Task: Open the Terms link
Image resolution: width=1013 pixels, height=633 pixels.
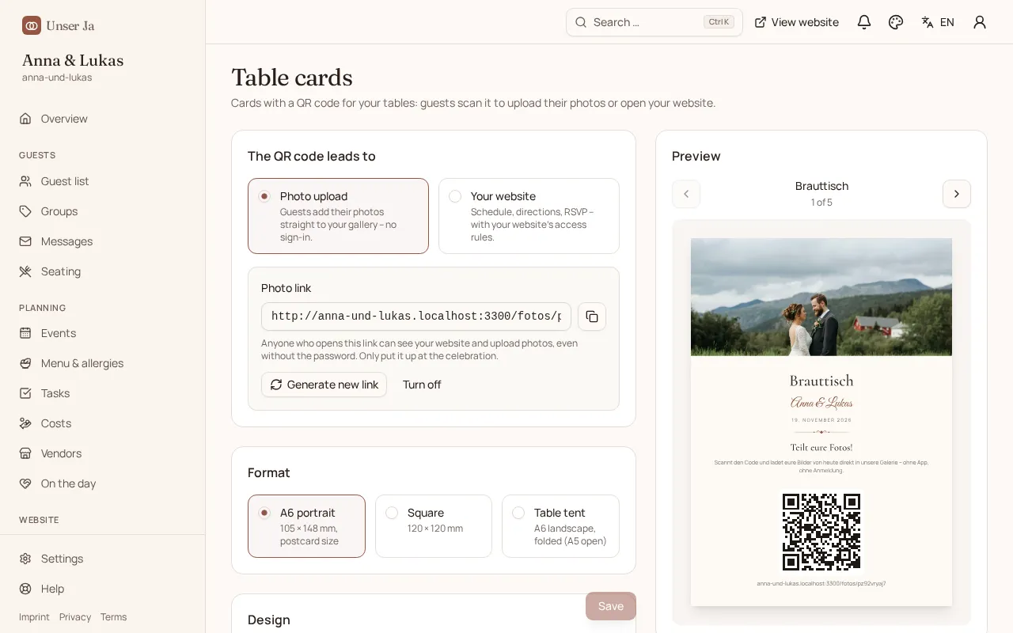Action: click(113, 617)
